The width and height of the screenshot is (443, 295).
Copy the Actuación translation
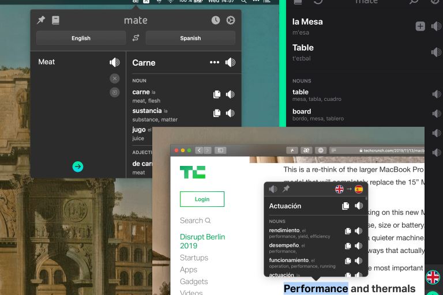pos(346,206)
